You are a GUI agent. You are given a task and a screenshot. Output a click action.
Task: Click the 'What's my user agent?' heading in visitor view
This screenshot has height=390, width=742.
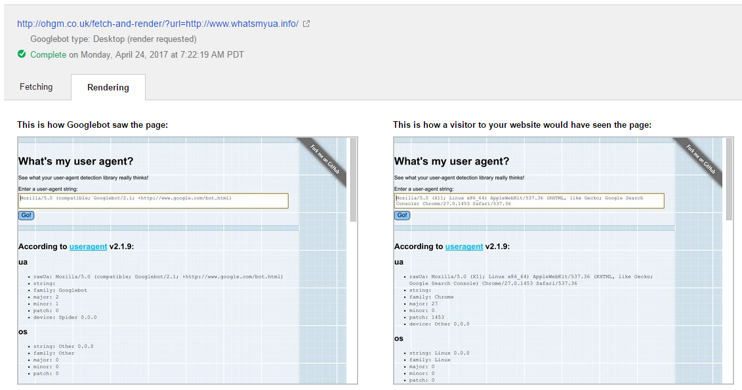(x=452, y=161)
